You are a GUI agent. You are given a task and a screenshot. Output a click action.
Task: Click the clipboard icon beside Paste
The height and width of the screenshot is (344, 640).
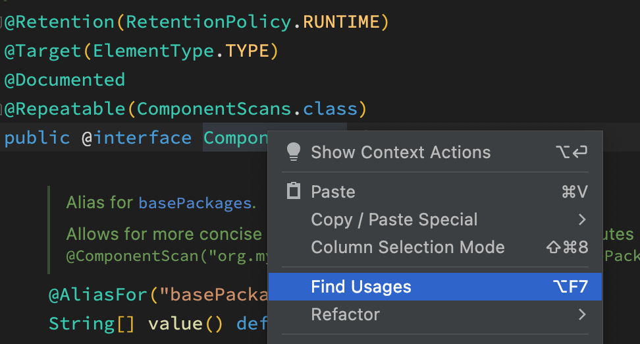[x=294, y=191]
